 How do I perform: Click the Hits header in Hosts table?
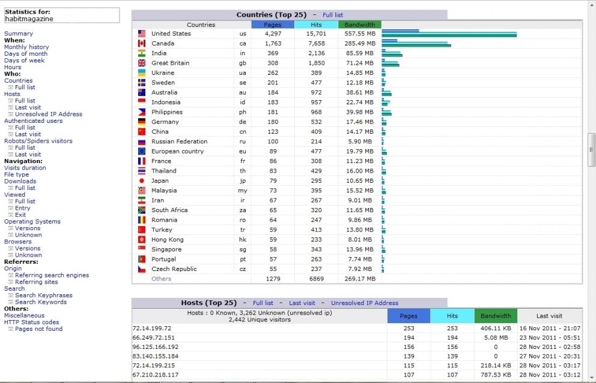(452, 316)
